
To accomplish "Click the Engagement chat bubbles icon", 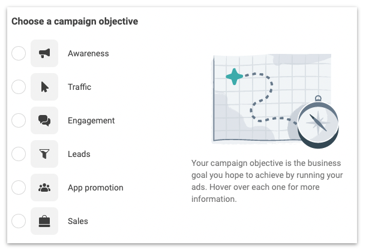I will 44,120.
